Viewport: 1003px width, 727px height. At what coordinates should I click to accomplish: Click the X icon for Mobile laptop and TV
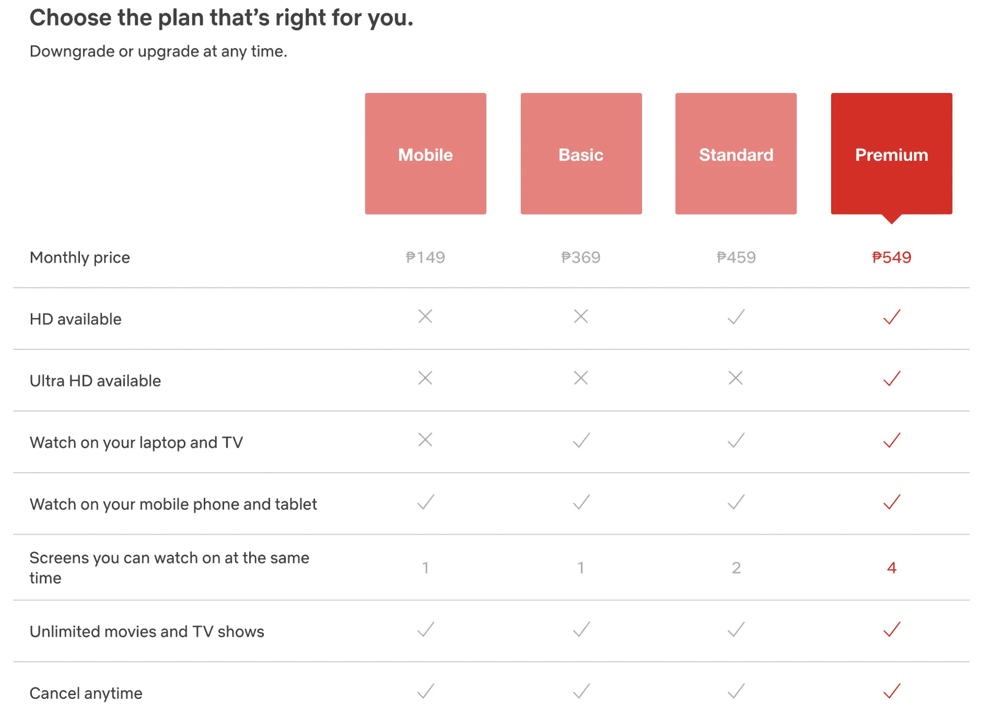(x=425, y=440)
